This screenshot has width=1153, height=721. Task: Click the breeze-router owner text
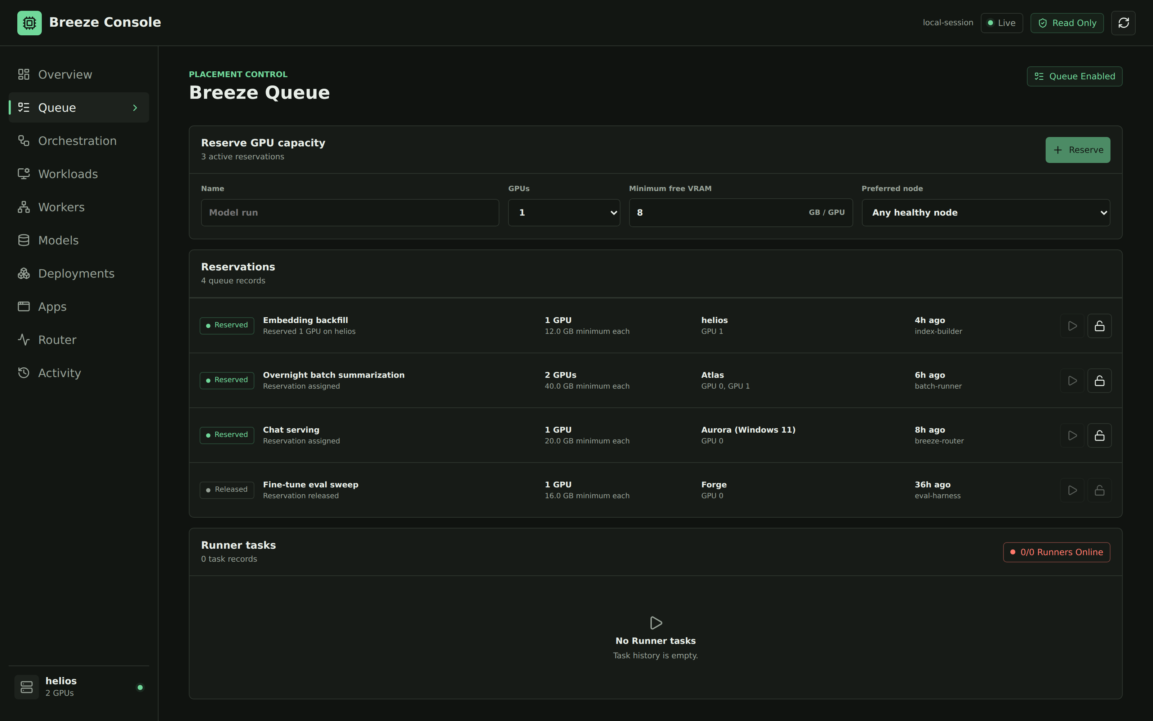pyautogui.click(x=939, y=441)
